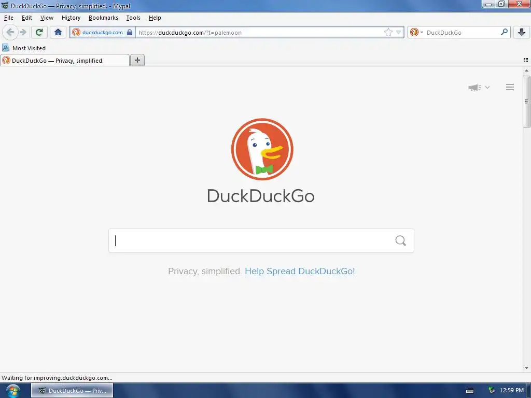Click the duckduckgo.com site identity badge

pos(102,33)
